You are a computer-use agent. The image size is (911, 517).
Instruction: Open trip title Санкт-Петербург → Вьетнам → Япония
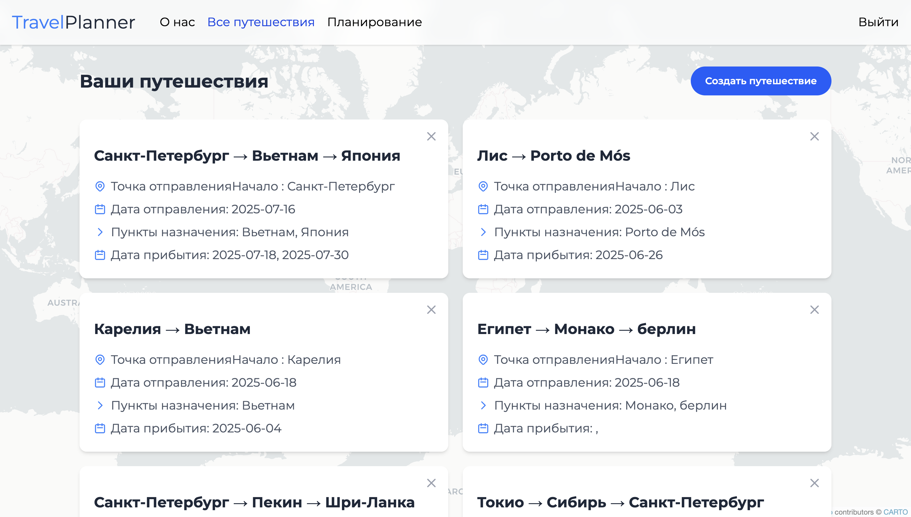pos(247,156)
